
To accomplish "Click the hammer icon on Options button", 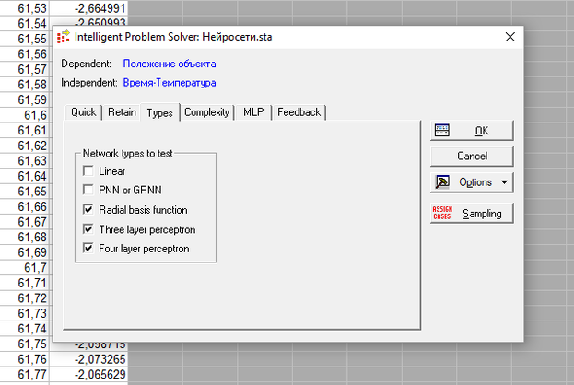I will tap(442, 181).
